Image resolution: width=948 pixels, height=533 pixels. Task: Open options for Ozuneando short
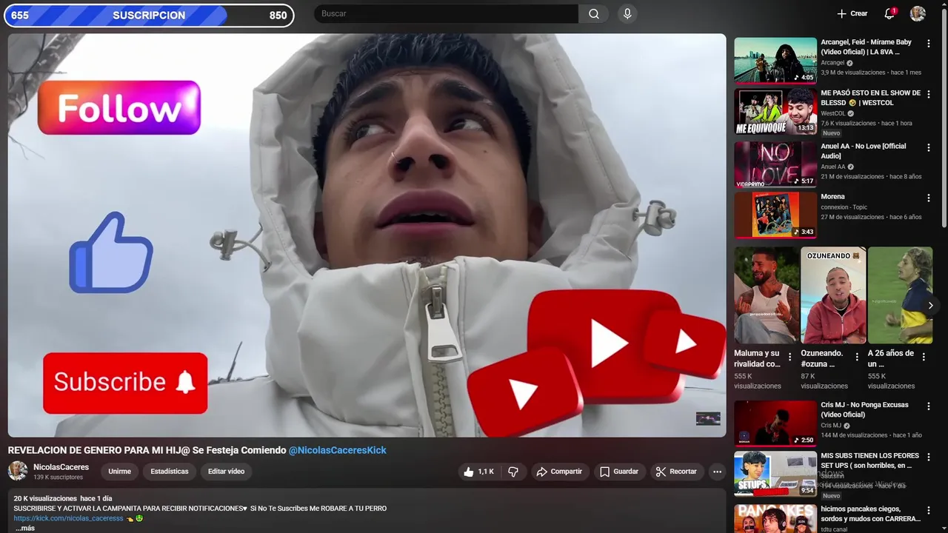click(x=857, y=357)
